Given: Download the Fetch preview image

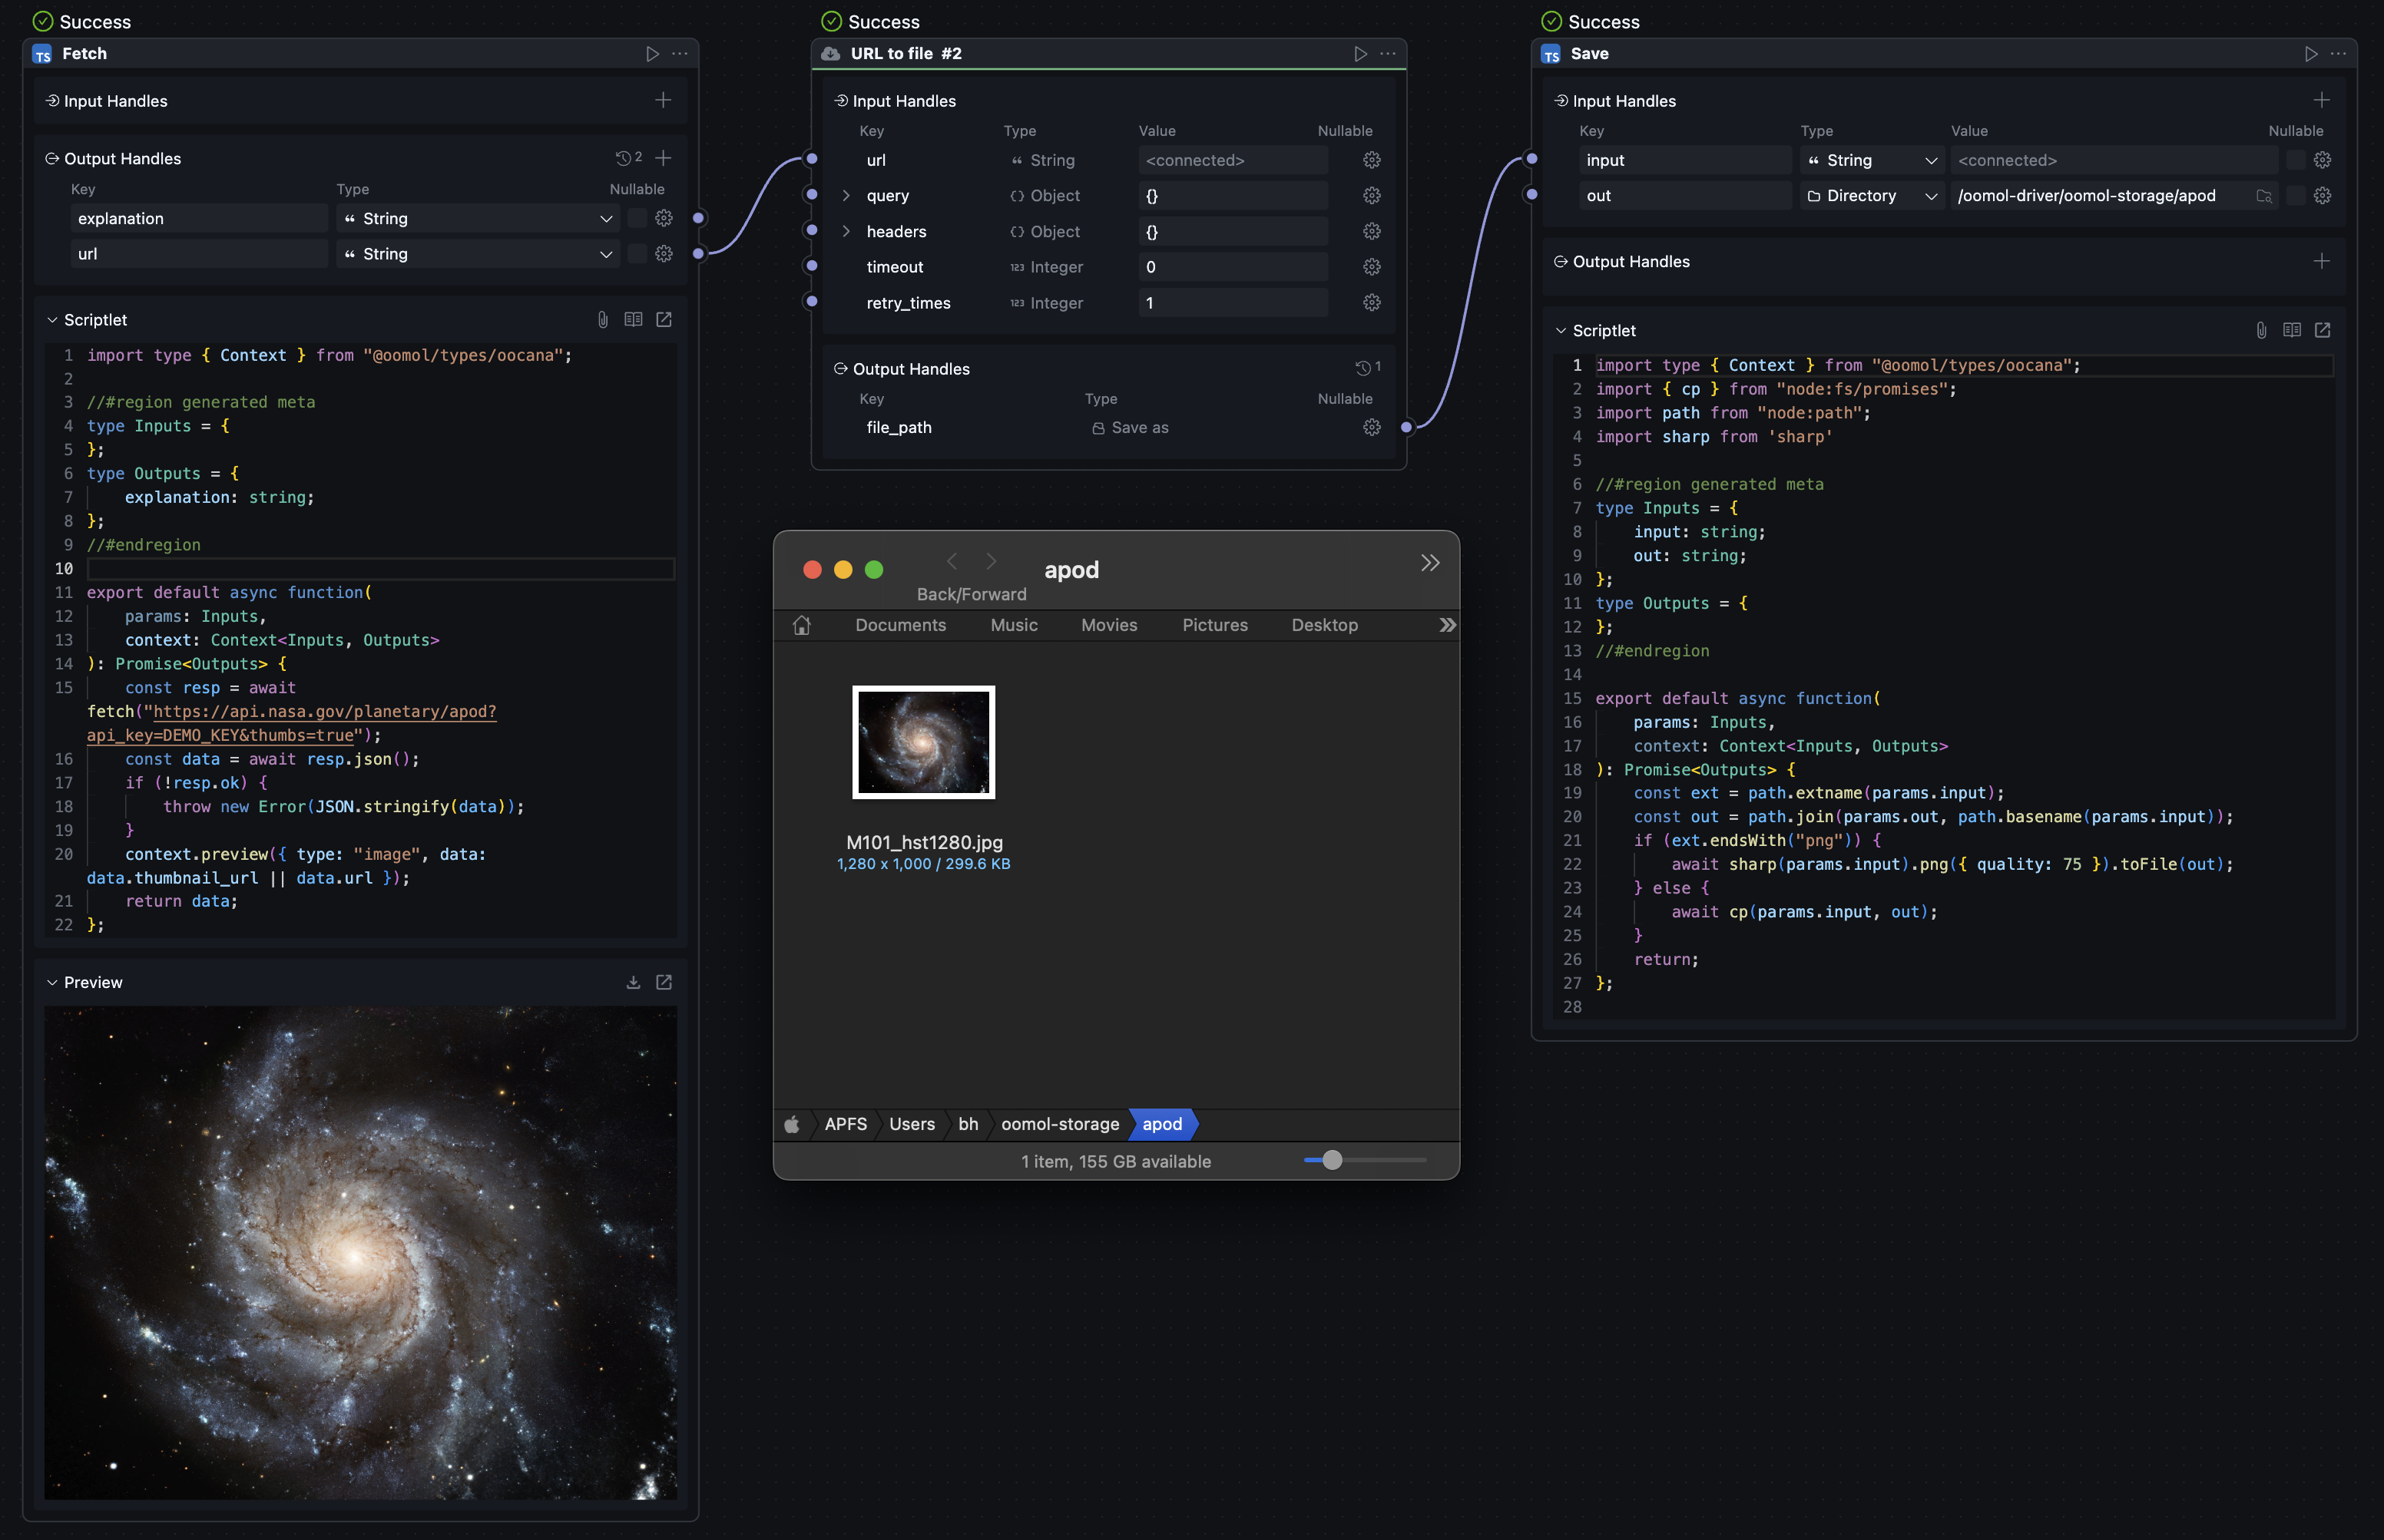Looking at the screenshot, I should pyautogui.click(x=634, y=982).
